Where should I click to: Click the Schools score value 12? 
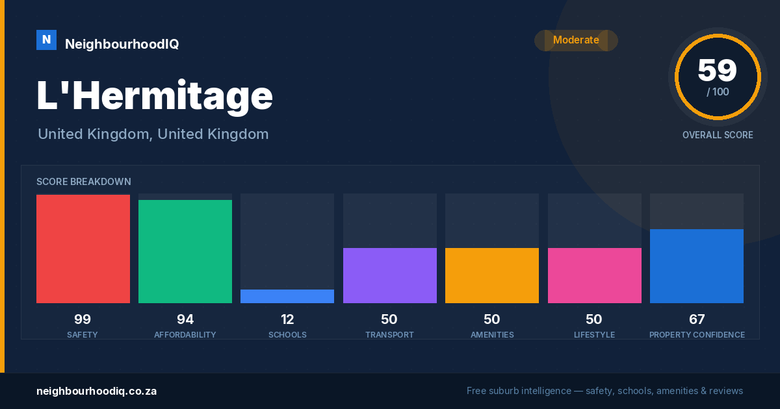(287, 319)
